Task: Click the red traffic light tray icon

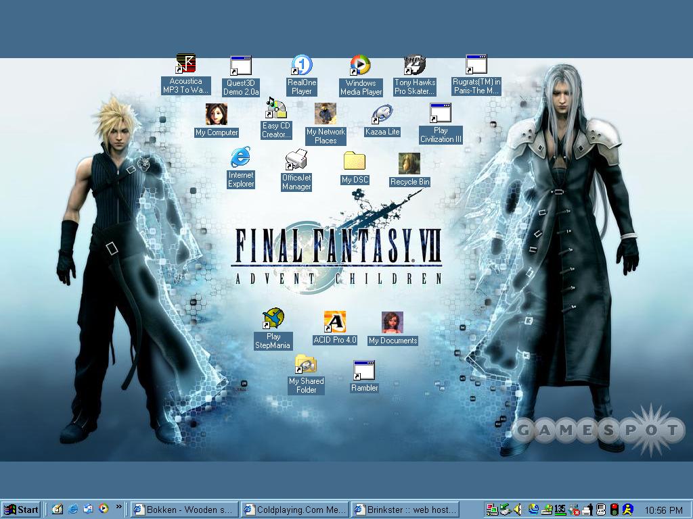Action: (x=614, y=510)
